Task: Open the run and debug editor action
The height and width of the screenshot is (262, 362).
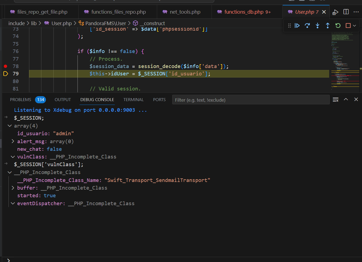Action: pyautogui.click(x=335, y=12)
